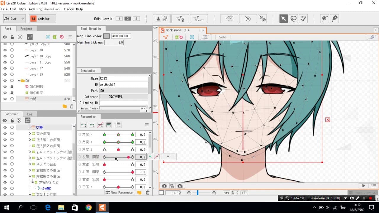Adjust the 角度 Z parameter slider
The height and width of the screenshot is (213, 379).
coord(118,149)
